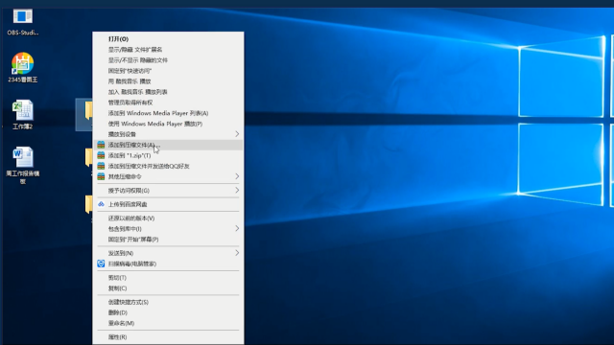
Task: Choose 属性(R) at the menu bottom
Action: [168, 337]
